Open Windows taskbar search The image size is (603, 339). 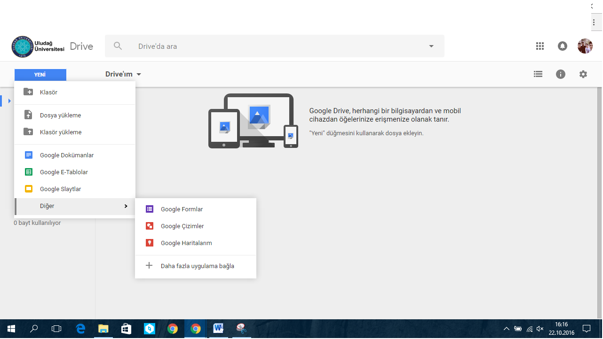pyautogui.click(x=34, y=329)
